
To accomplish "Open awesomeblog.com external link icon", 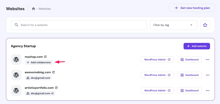I will coord(53,72).
